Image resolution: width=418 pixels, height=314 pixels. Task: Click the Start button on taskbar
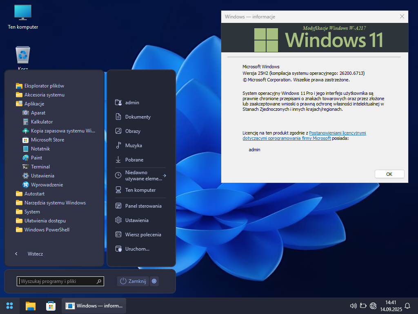coord(10,306)
